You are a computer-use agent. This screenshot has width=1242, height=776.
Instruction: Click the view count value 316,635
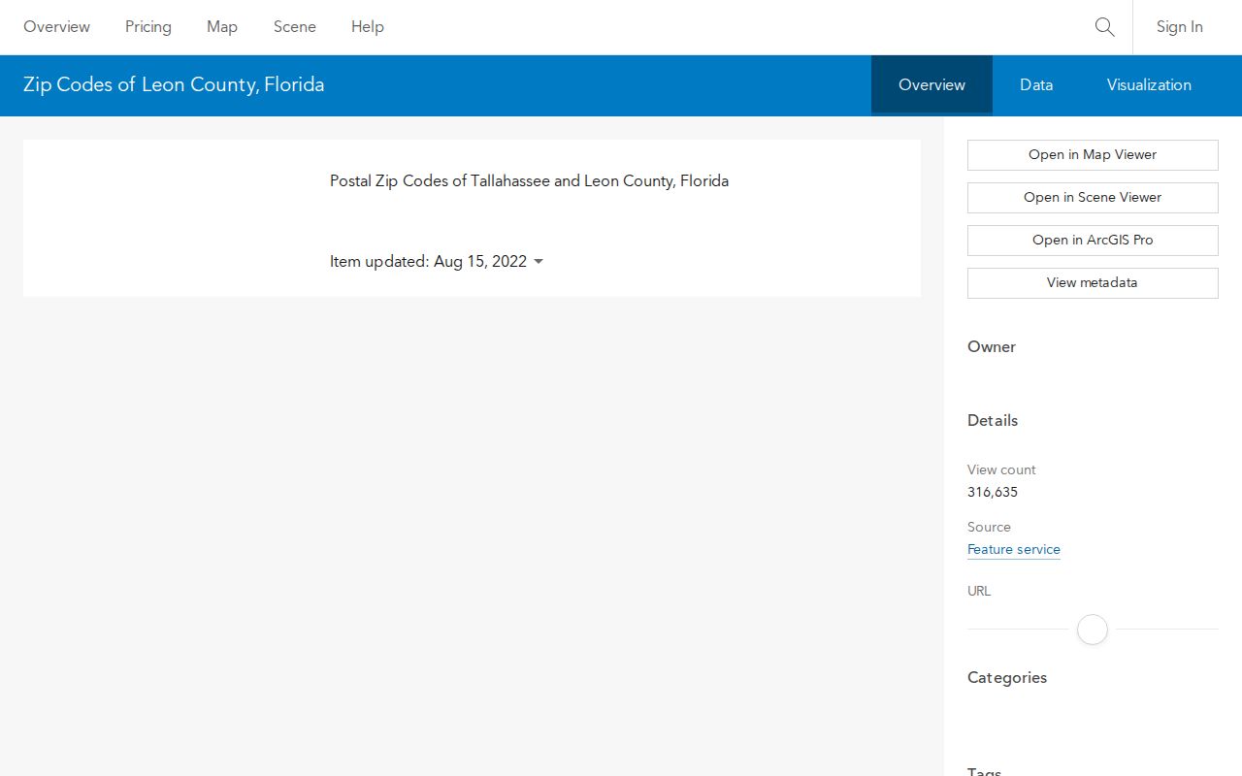click(x=993, y=492)
